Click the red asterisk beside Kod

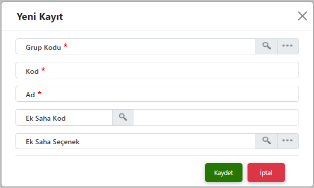pyautogui.click(x=43, y=69)
